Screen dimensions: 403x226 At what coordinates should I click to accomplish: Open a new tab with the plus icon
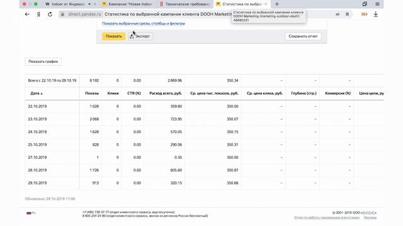coord(277,4)
